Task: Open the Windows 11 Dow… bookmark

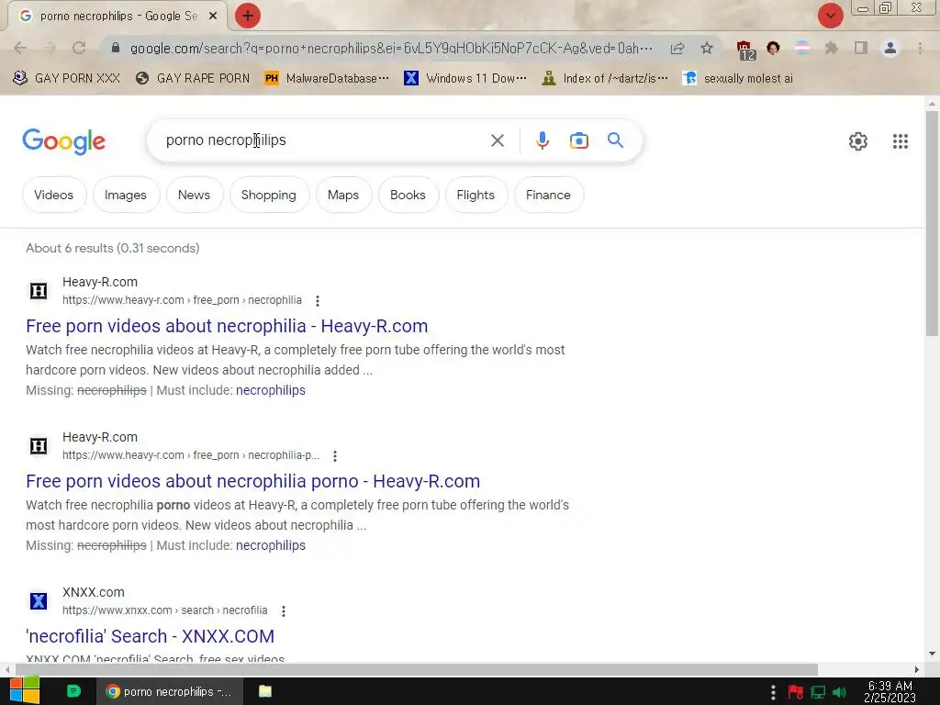Action: pyautogui.click(x=465, y=79)
